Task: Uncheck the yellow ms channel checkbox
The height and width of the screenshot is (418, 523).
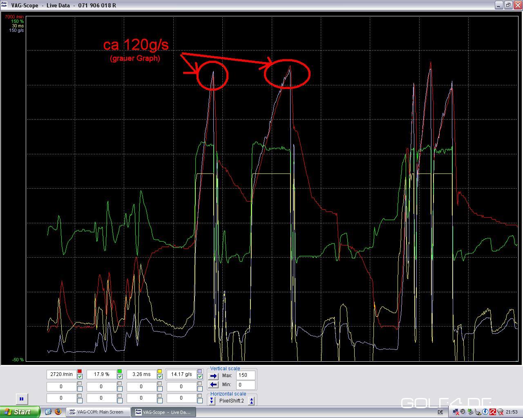Action: 160,376
